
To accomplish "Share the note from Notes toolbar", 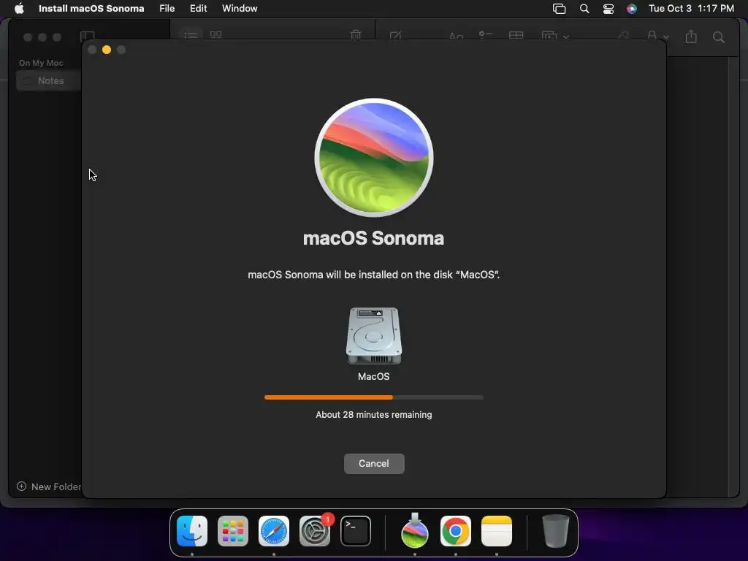I will (x=691, y=37).
